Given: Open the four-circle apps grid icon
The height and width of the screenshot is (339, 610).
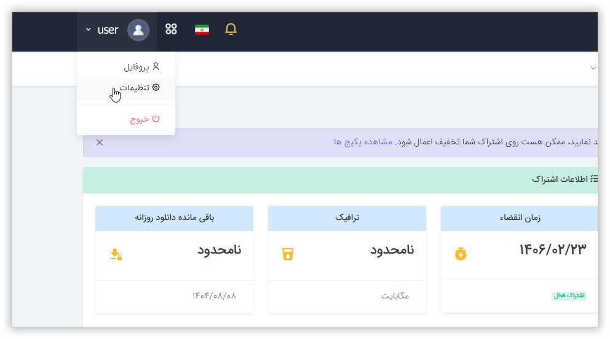Looking at the screenshot, I should coord(171,29).
